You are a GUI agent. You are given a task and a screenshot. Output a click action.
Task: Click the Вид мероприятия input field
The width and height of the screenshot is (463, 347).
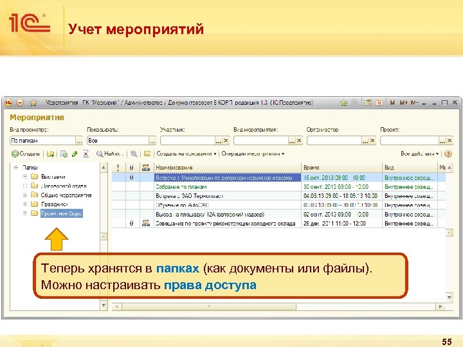click(260, 141)
